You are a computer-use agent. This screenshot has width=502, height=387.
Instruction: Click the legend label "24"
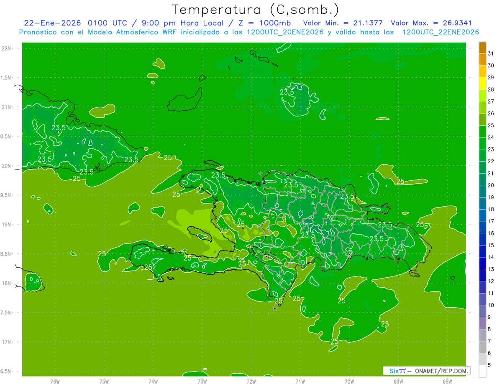(491, 137)
